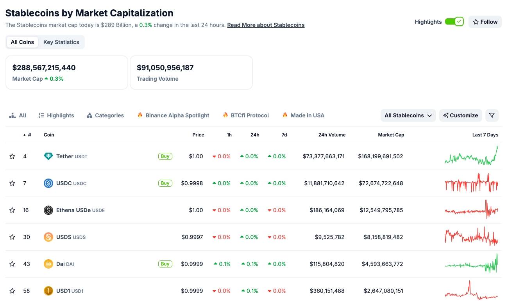Click USDC 24h volume $11,881,710,642
508x301 pixels.
[324, 183]
